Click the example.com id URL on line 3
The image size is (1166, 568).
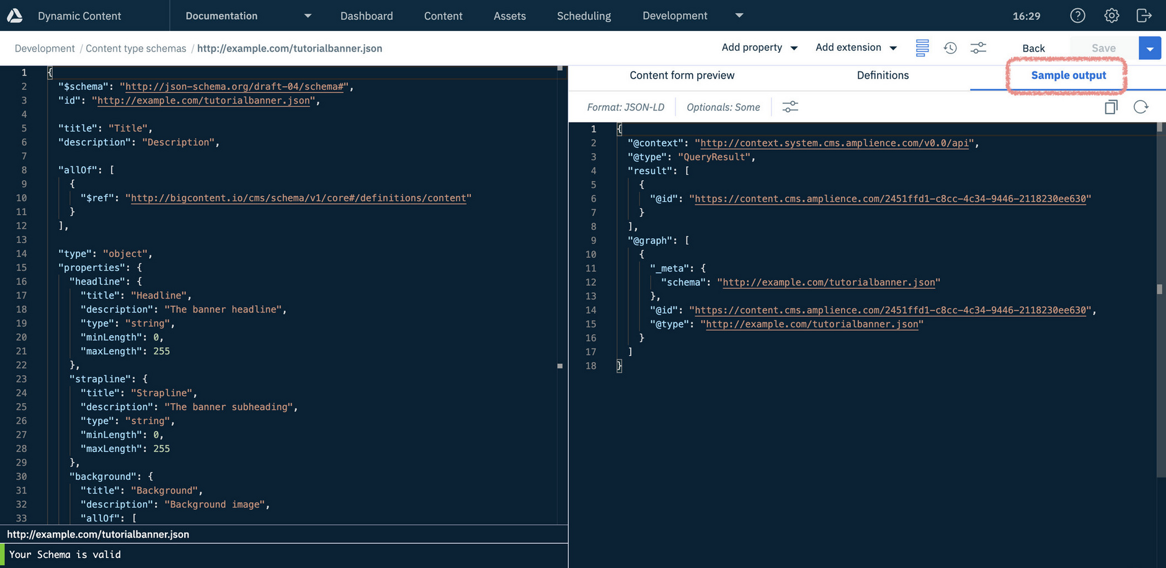(x=203, y=100)
